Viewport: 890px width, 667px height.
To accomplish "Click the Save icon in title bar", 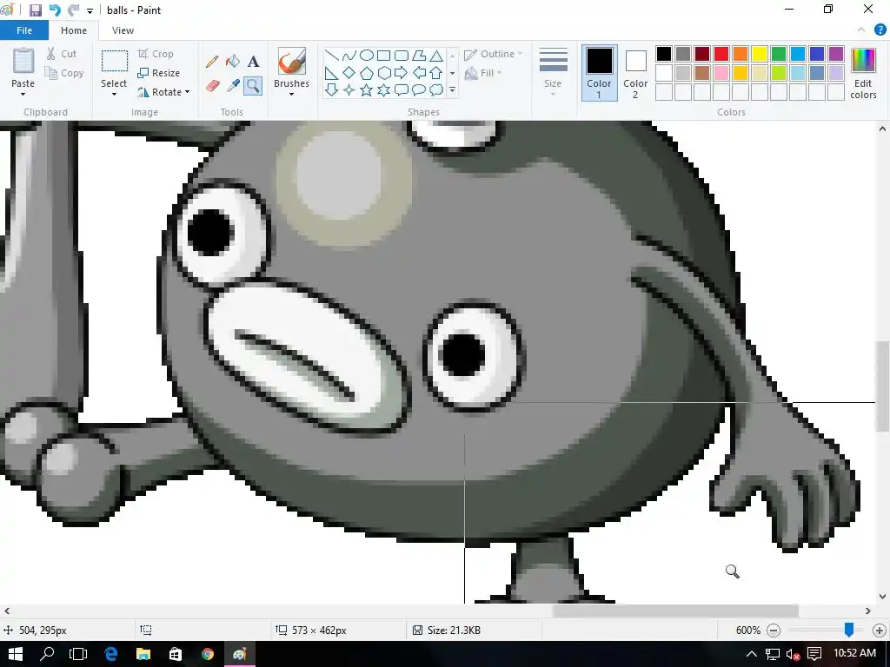I will [x=35, y=10].
